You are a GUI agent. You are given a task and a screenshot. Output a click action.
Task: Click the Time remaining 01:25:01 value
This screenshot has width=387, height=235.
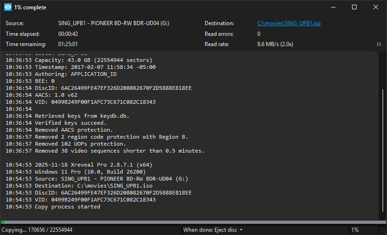point(68,44)
